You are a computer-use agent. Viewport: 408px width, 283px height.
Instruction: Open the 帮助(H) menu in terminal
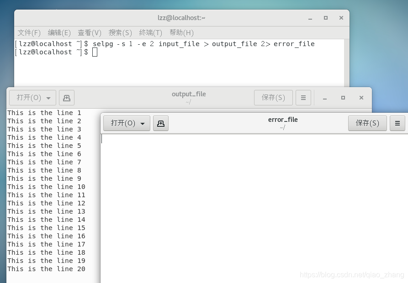[182, 33]
